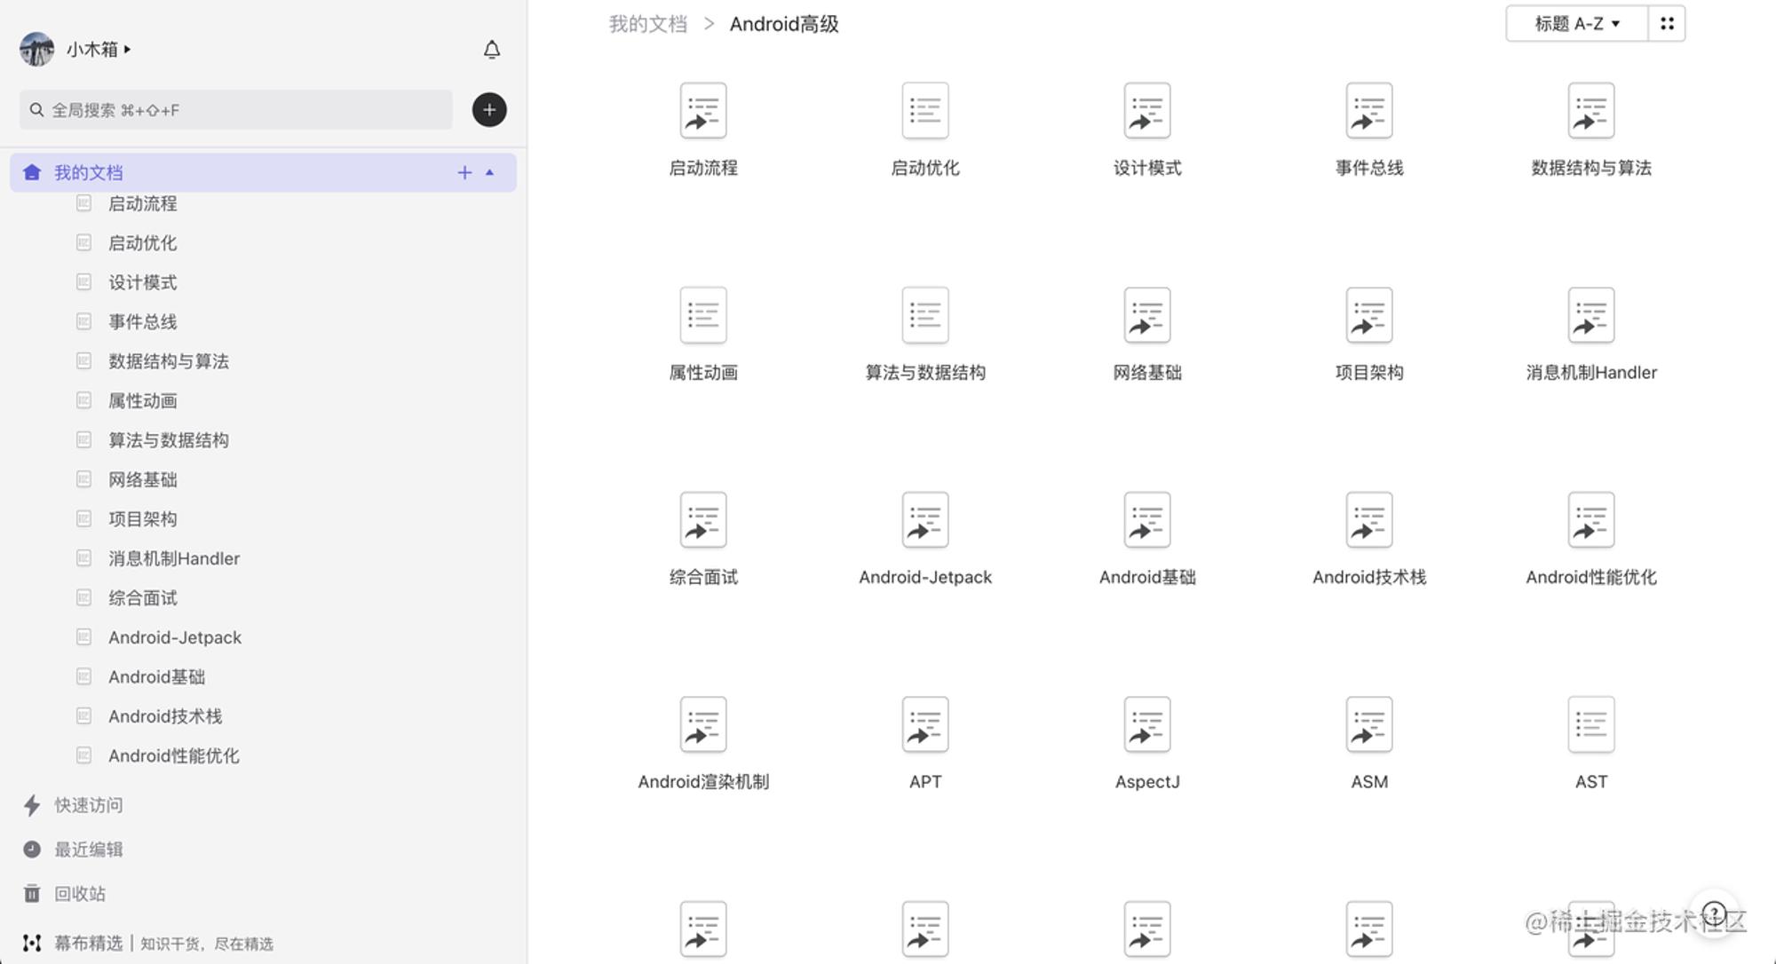Image resolution: width=1776 pixels, height=964 pixels.
Task: Add a new item under 我的文档
Action: 464,172
